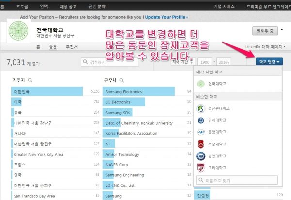Click the 1900 start year field
Screen dimensions: 291x200
[205, 62]
